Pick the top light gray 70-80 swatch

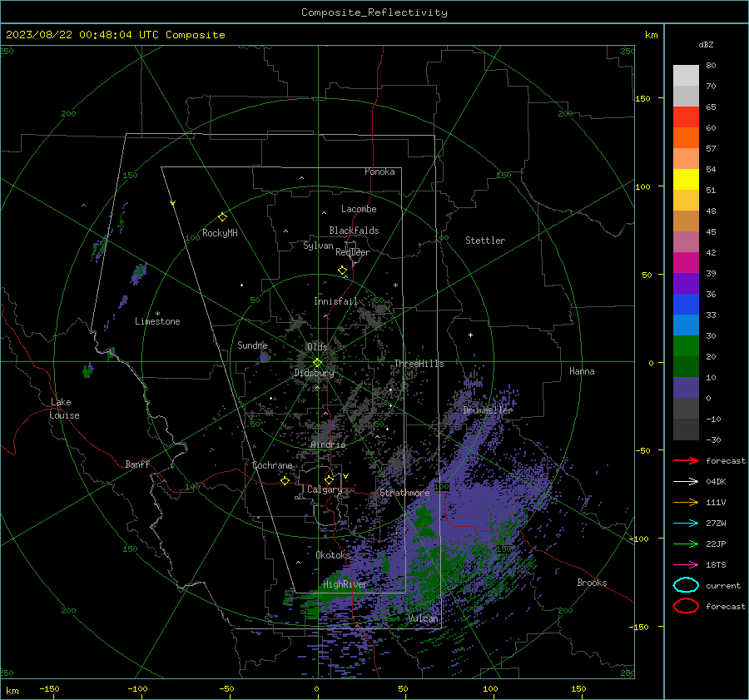686,76
